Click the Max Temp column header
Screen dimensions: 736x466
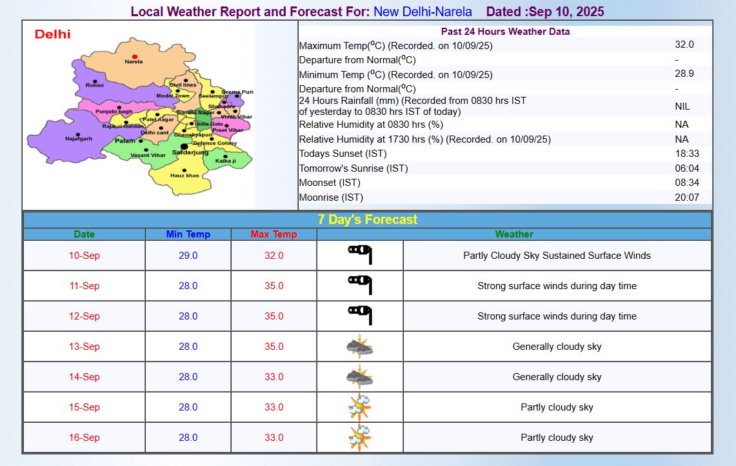(x=274, y=234)
